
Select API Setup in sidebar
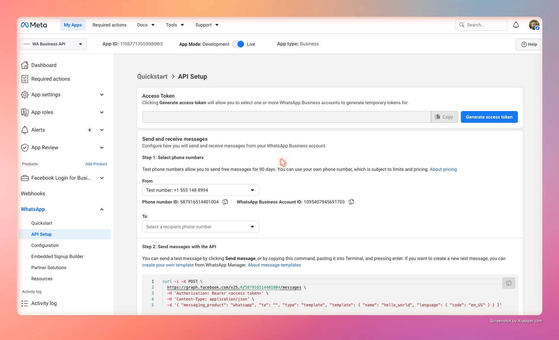[65, 234]
